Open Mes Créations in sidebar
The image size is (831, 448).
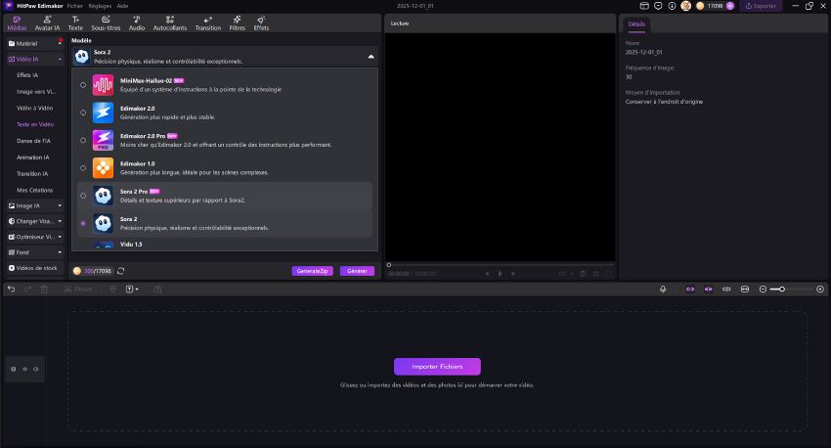point(34,191)
